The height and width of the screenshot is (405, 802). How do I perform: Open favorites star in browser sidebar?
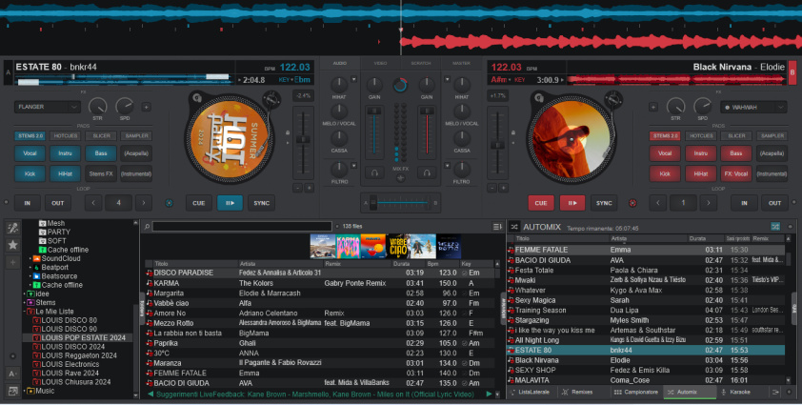tap(12, 245)
